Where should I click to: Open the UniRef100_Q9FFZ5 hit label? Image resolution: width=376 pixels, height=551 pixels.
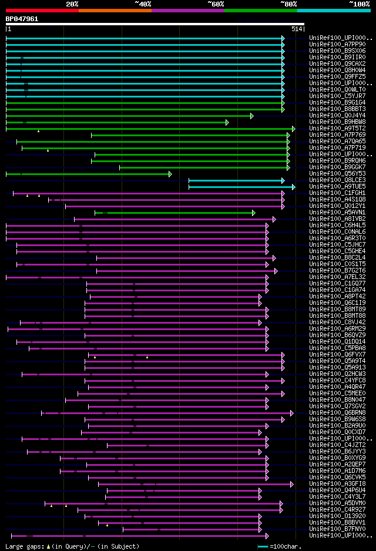tap(337, 76)
